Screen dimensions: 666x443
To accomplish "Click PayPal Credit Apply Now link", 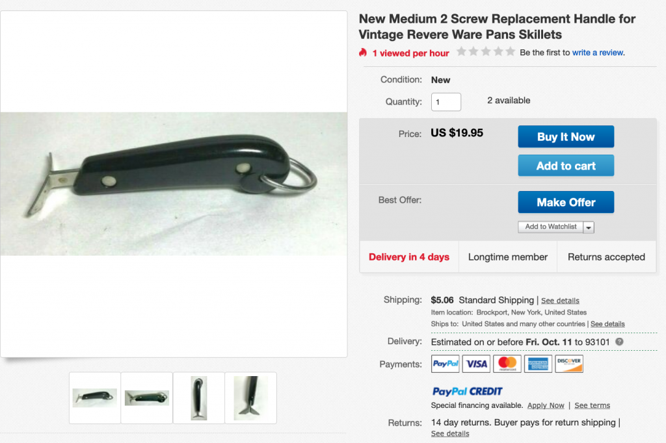I will [x=546, y=405].
